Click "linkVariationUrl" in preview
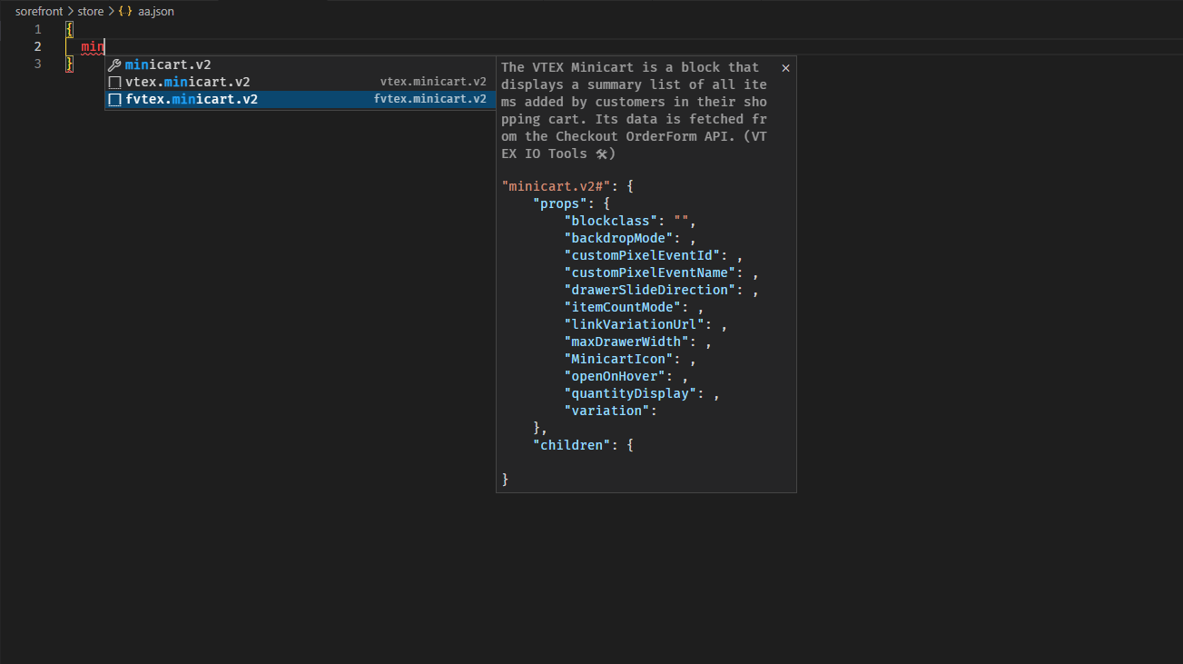Screen dimensions: 1183x664 pos(635,324)
